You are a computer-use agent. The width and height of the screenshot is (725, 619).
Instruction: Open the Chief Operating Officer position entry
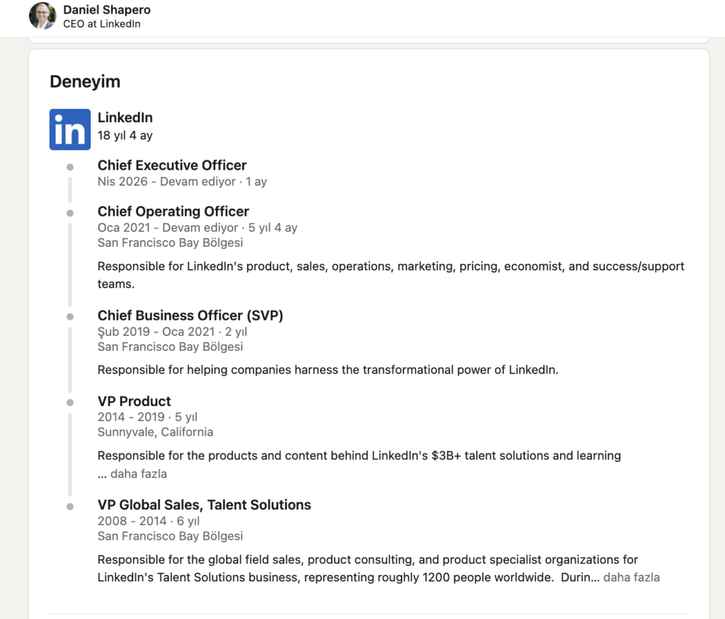click(x=173, y=211)
